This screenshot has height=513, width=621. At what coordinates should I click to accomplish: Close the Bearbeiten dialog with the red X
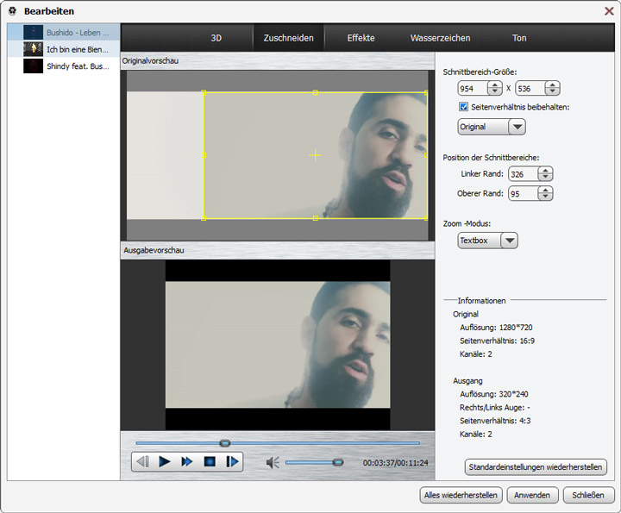click(609, 11)
